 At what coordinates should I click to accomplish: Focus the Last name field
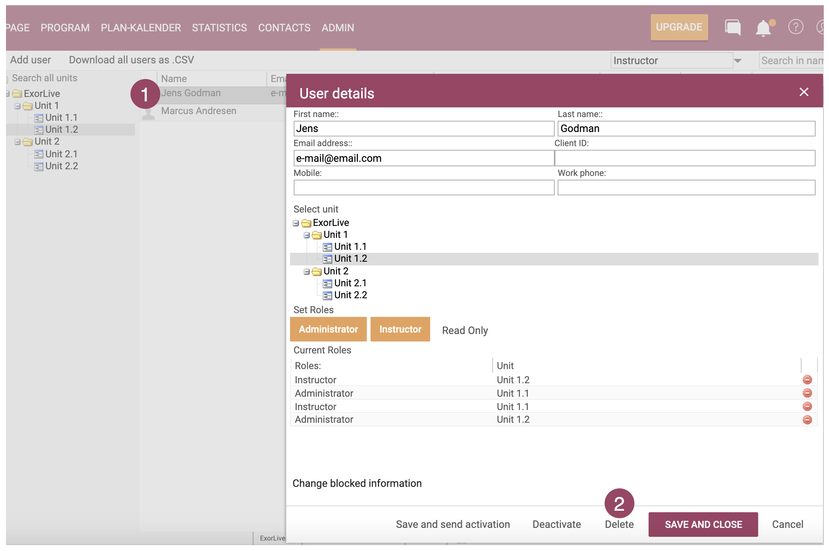pos(687,129)
